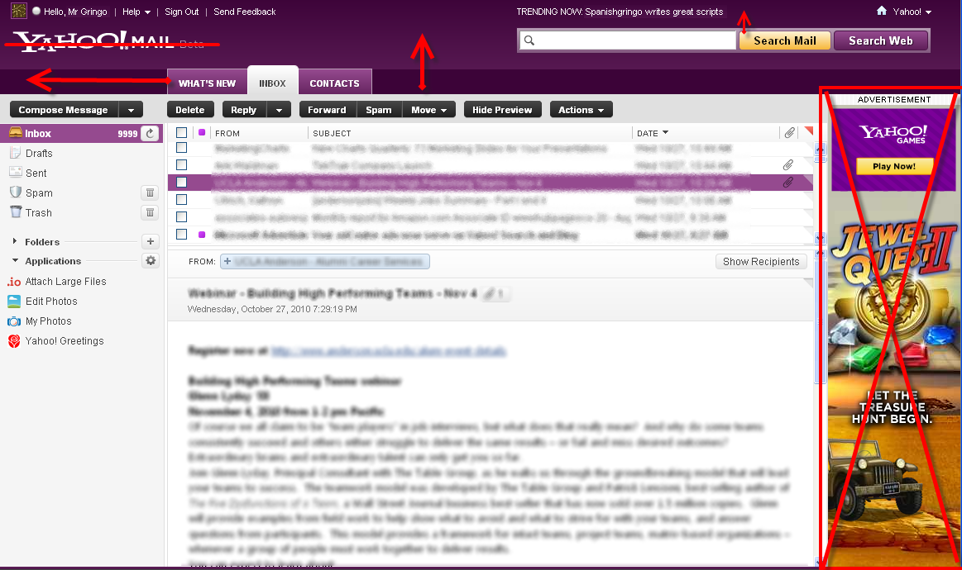The width and height of the screenshot is (962, 570).
Task: Click the Send Feedback link
Action: coord(245,12)
